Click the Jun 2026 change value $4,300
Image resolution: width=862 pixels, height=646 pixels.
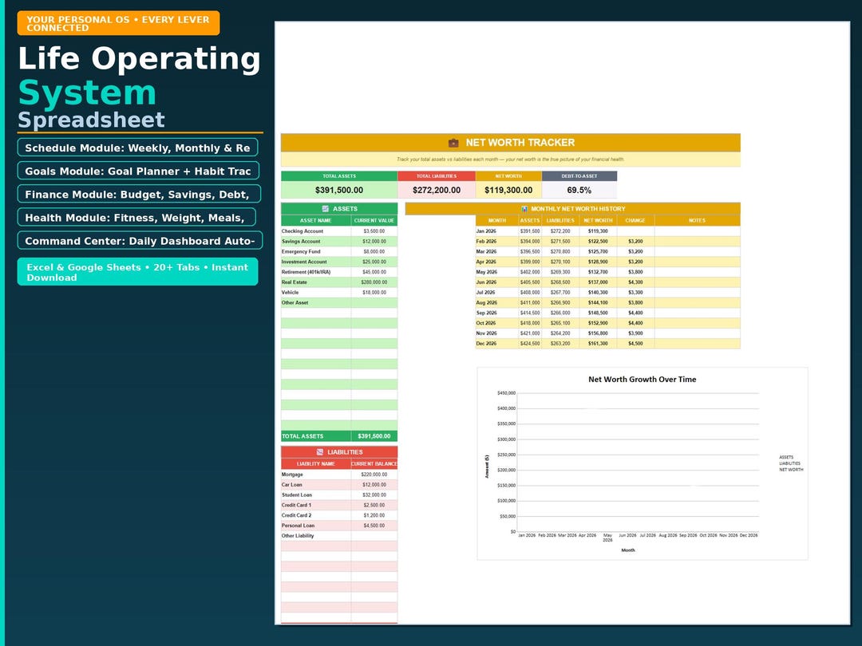(x=635, y=282)
